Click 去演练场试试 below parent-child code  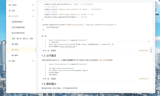[143, 79]
